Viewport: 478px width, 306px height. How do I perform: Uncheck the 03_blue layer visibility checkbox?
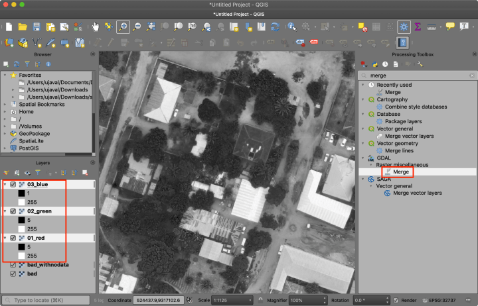[x=13, y=184]
